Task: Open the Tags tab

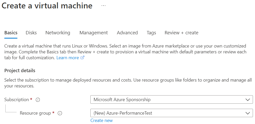Action: (151, 33)
